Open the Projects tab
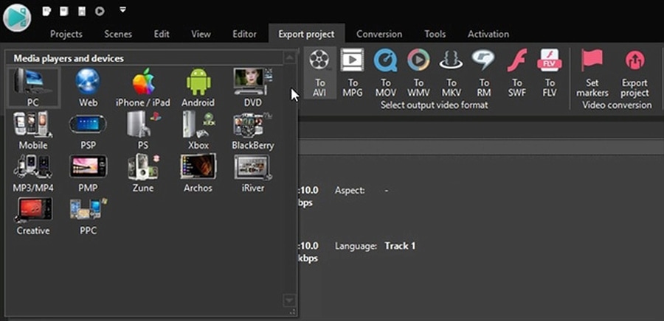 pyautogui.click(x=66, y=34)
